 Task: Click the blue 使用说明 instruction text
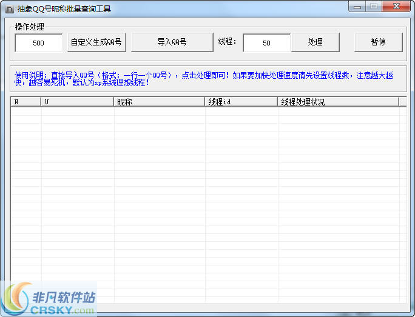click(x=203, y=79)
